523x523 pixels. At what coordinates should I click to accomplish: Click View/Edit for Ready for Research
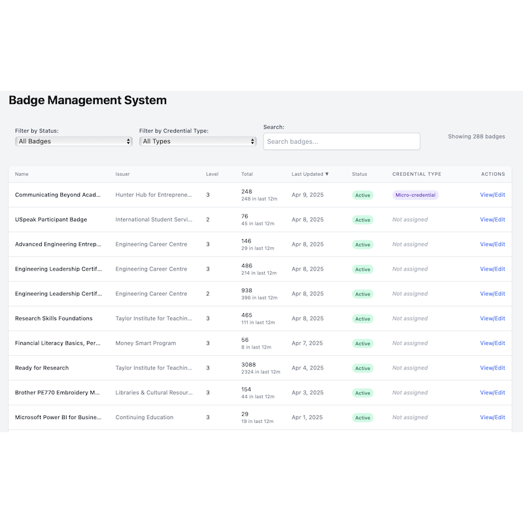coord(492,368)
